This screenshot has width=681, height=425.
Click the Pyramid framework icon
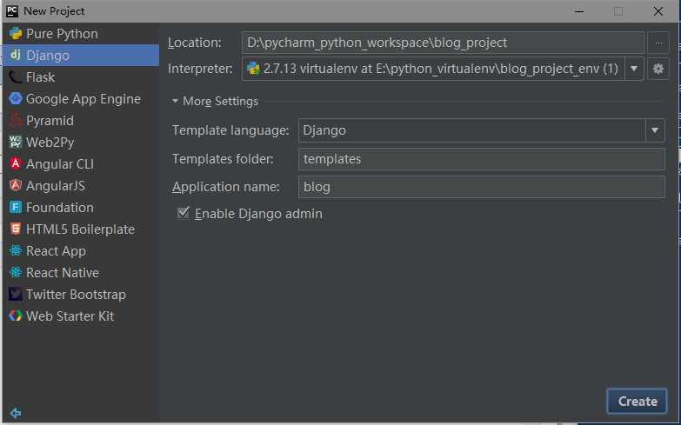16,121
